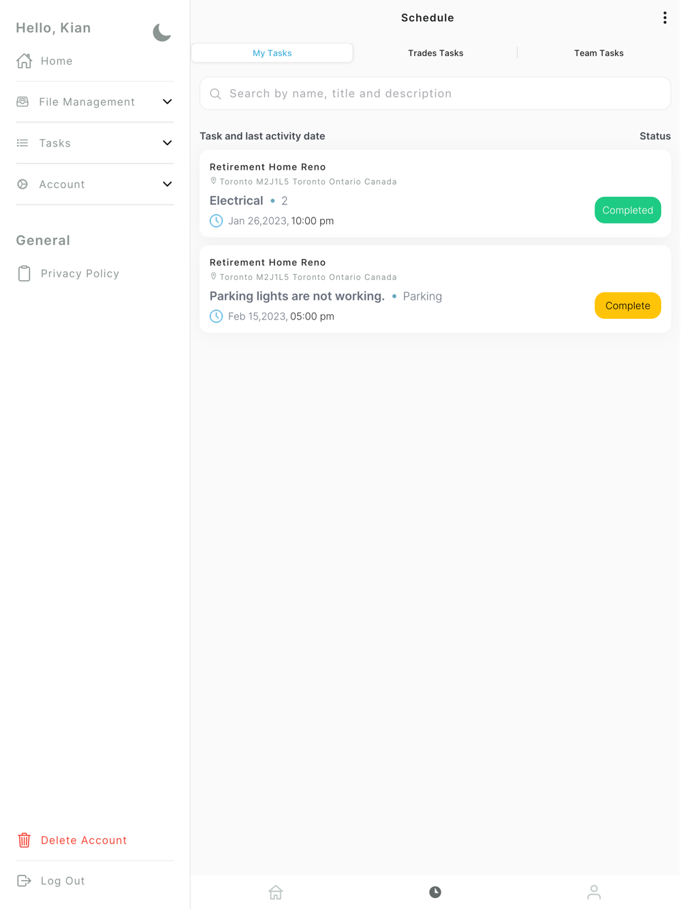Click the Delete Account trash icon
This screenshot has height=909, width=681.
(x=25, y=840)
